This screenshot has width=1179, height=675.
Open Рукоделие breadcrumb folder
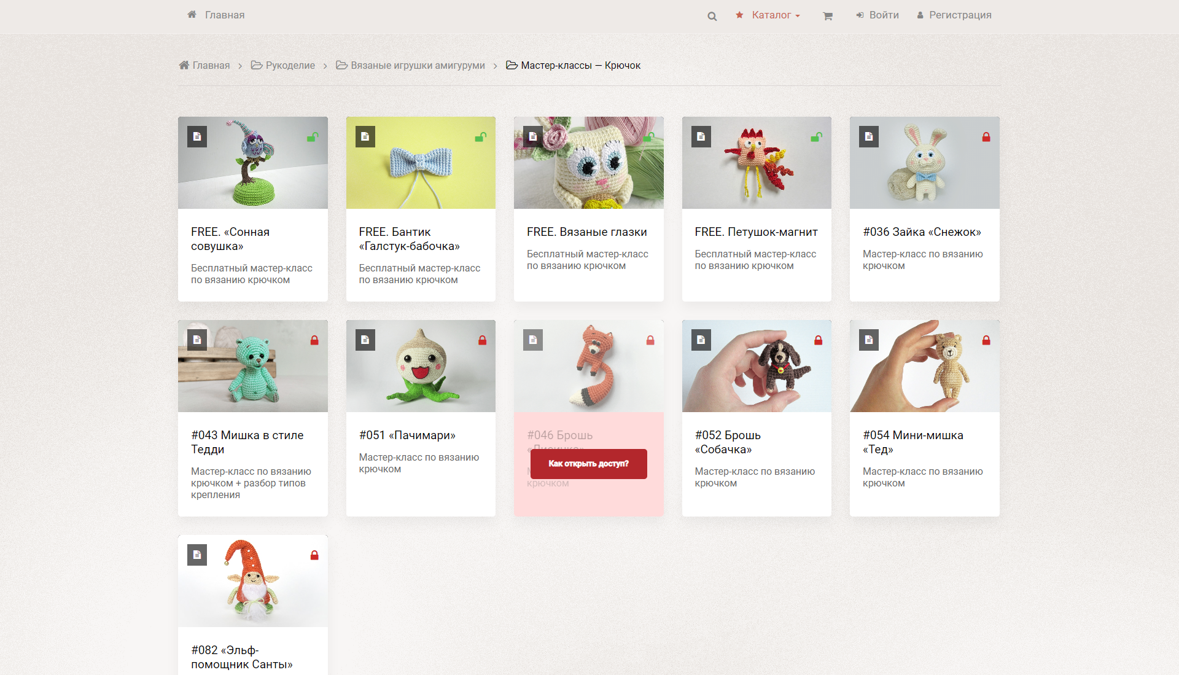[283, 65]
